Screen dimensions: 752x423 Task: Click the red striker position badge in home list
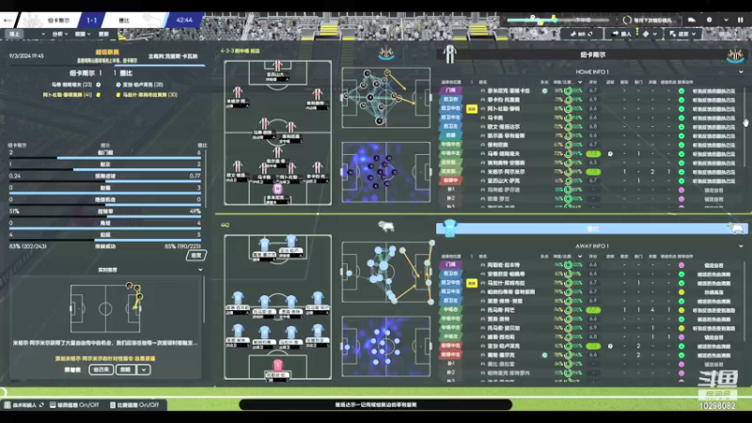450,180
